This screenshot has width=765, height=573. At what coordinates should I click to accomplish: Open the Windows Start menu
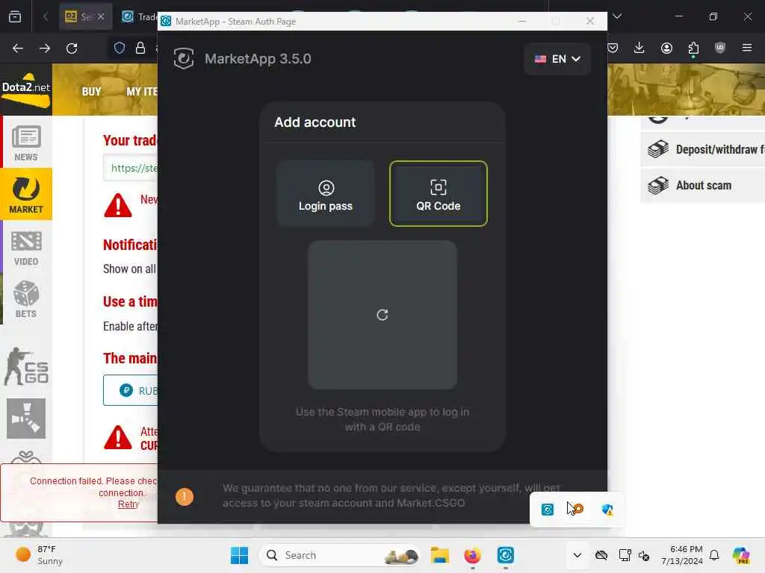pos(239,555)
